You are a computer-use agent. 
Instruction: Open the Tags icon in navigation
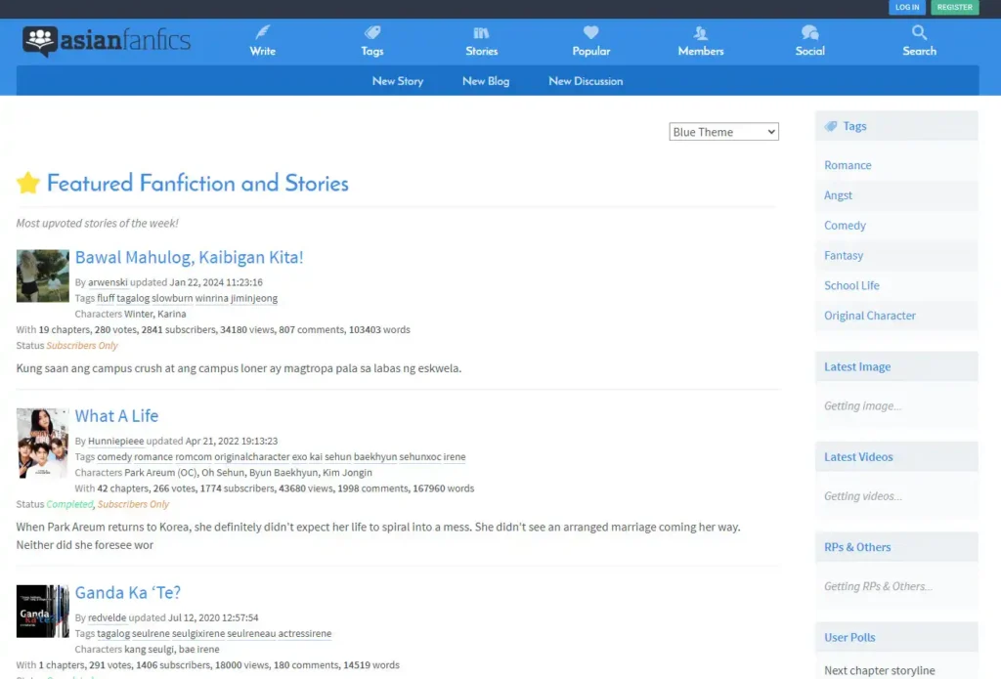(372, 32)
